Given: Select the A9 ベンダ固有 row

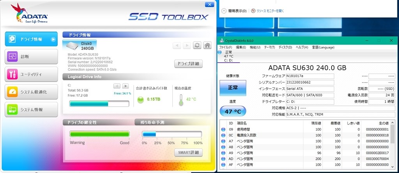Looking at the screenshot, I should [x=305, y=153].
